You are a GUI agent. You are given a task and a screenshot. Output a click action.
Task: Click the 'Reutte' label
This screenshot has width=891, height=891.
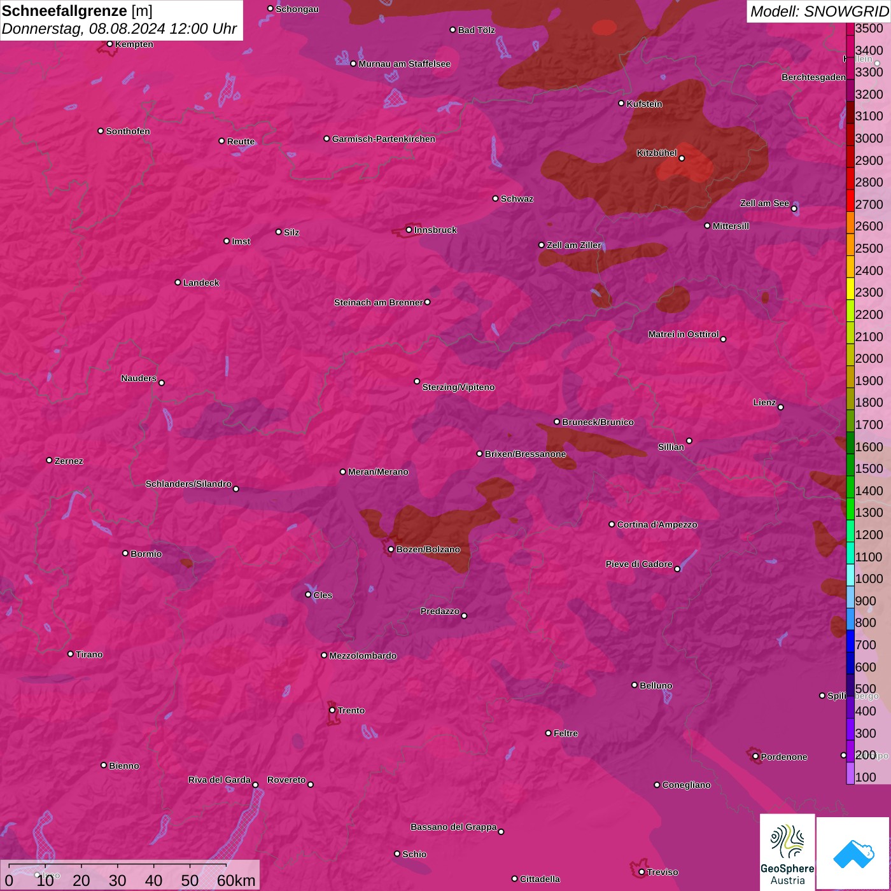click(241, 141)
